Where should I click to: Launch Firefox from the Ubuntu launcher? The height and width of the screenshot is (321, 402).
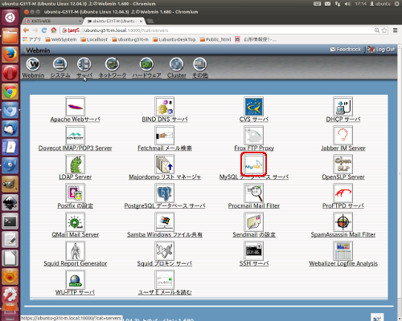(10, 55)
